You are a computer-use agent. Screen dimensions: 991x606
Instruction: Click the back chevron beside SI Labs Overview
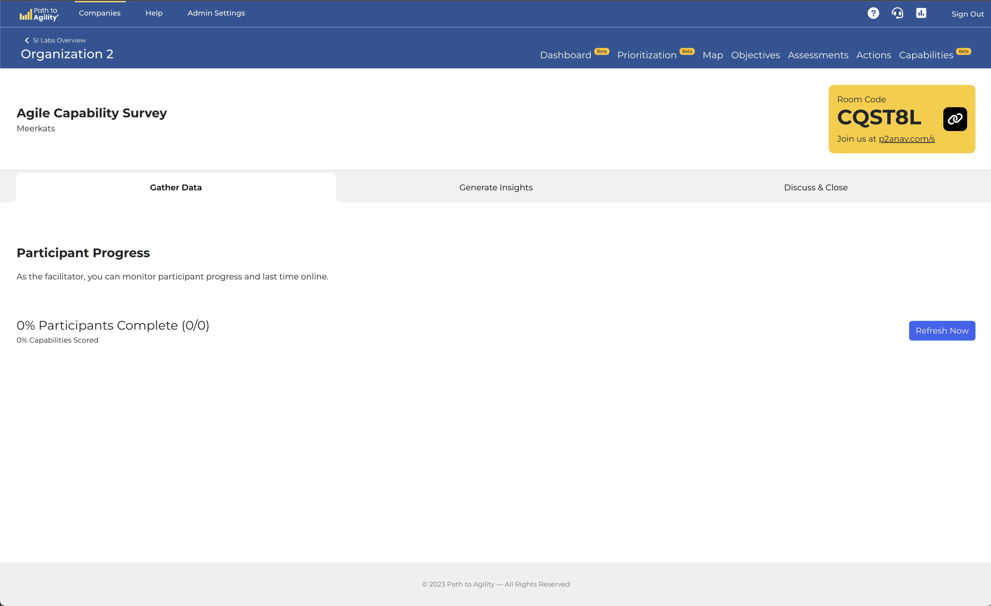click(27, 40)
